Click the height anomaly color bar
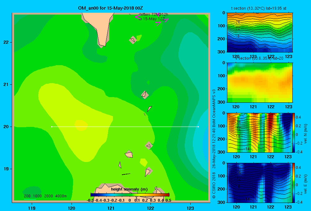The image size is (311, 211). 130,195
